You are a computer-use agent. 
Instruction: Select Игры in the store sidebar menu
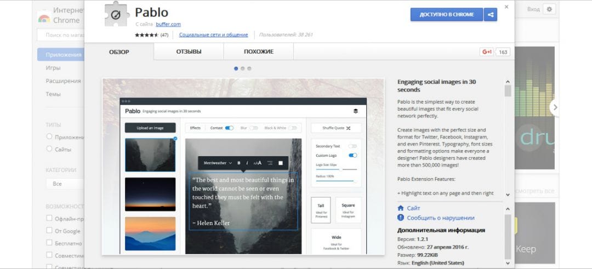click(x=53, y=68)
